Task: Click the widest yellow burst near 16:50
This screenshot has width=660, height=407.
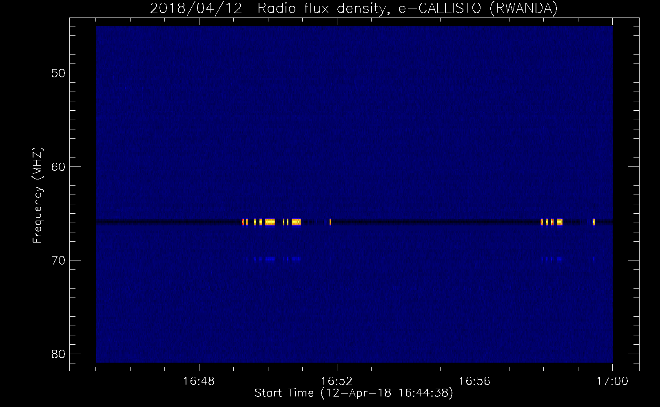Action: (270, 222)
